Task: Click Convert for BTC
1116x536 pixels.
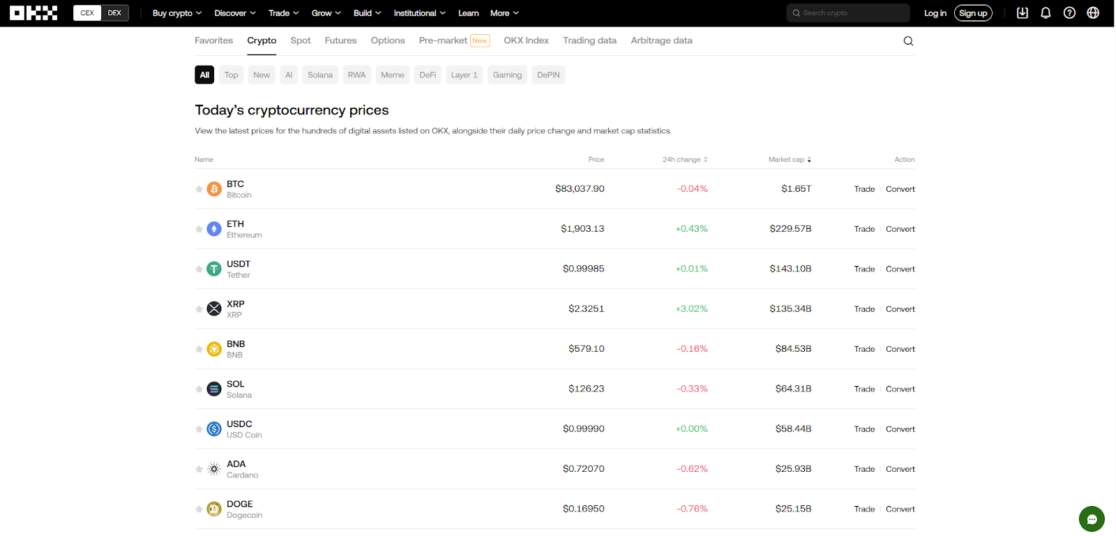Action: coord(900,189)
